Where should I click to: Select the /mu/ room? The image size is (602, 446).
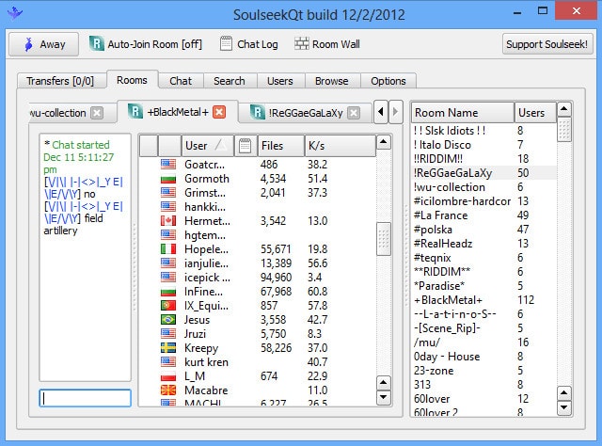[x=483, y=342]
